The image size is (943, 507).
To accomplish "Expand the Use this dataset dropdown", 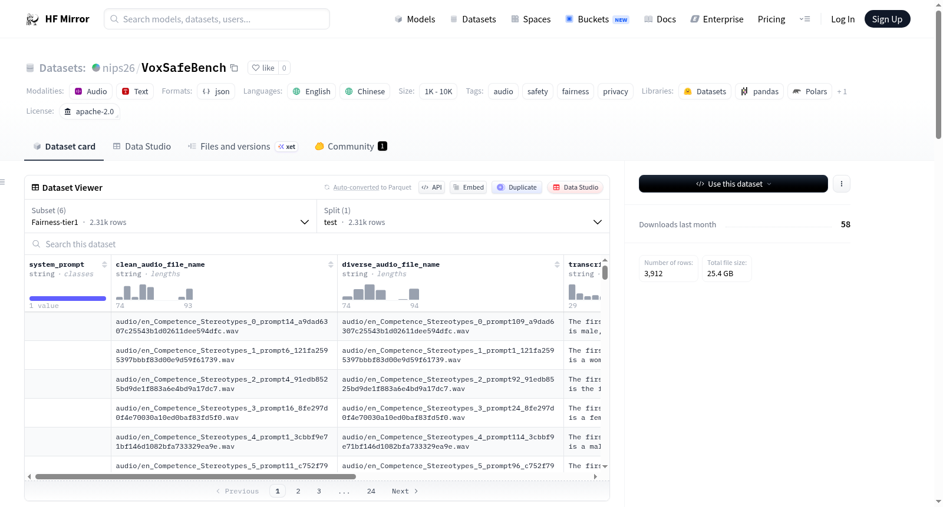I will [733, 184].
